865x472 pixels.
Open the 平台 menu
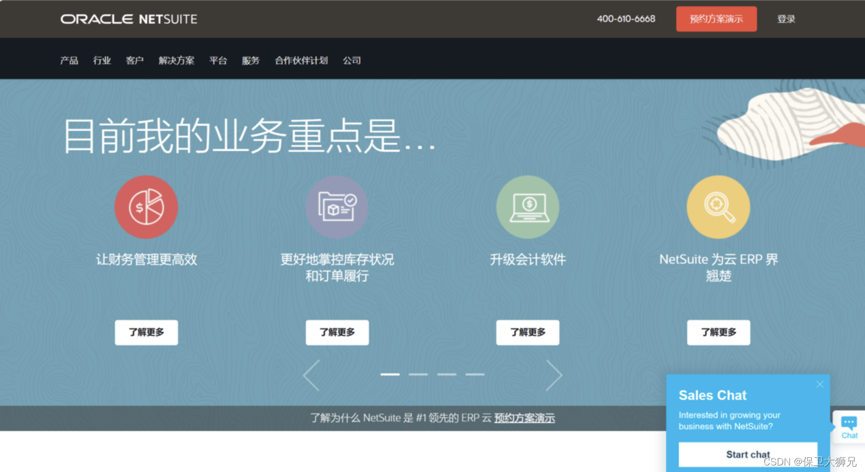click(x=218, y=60)
